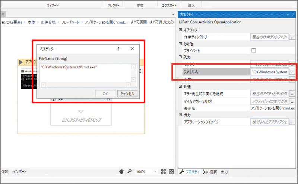Viewport: 298px width, 184px height.
Task: Open the ファイル名 ellipsis editor button
Action: point(292,72)
